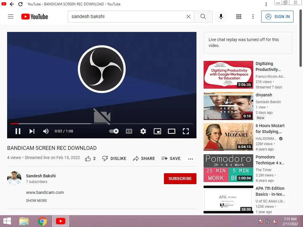This screenshot has height=227, width=303.
Task: Click the YouTube taskbar app icon
Action: [x=60, y=221]
